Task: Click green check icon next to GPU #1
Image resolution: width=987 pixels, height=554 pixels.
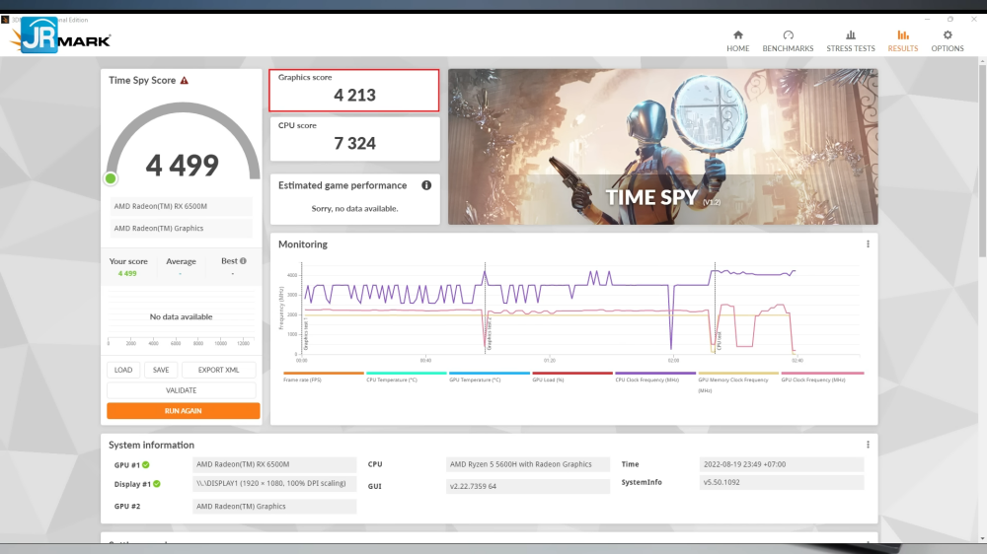Action: [x=146, y=464]
